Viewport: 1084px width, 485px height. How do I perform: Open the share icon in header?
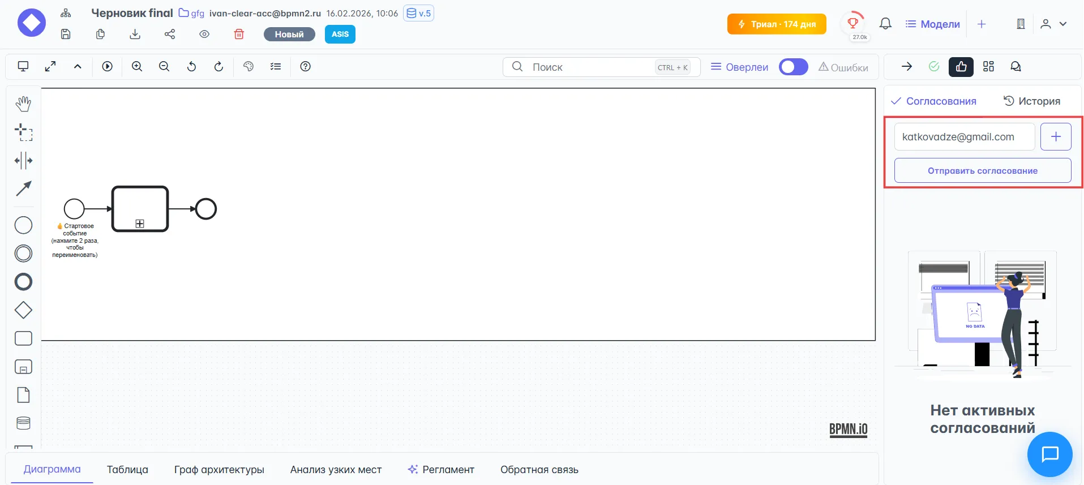click(170, 35)
